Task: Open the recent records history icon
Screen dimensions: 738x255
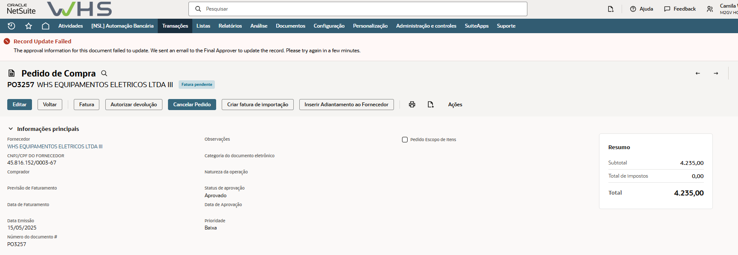Action: 12,26
